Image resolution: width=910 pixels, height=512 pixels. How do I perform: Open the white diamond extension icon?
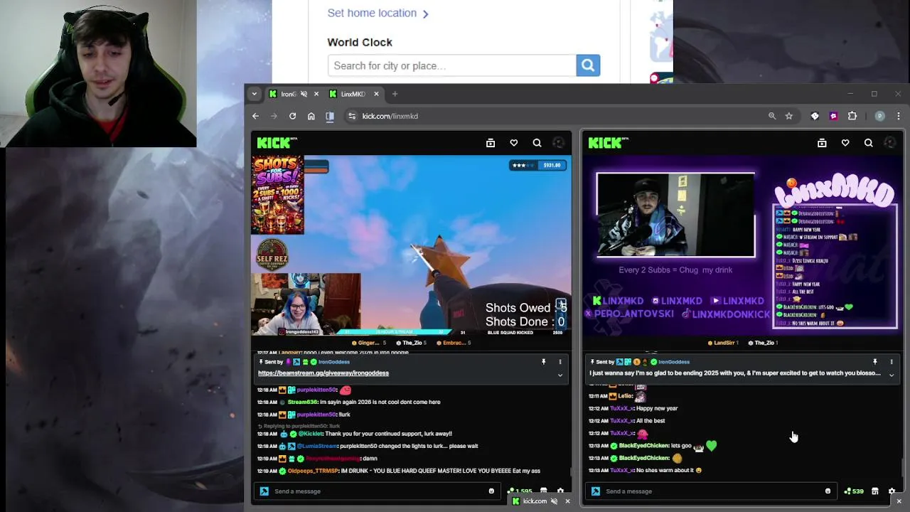pyautogui.click(x=815, y=116)
